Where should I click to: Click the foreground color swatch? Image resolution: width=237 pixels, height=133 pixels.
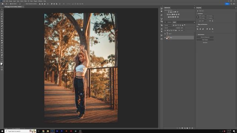click(x=1, y=64)
